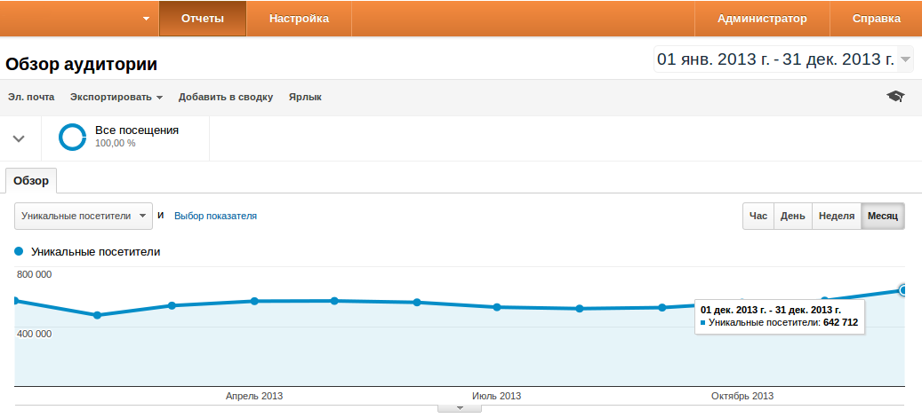Click Добавить в сводку button
922x418 pixels.
(x=225, y=98)
